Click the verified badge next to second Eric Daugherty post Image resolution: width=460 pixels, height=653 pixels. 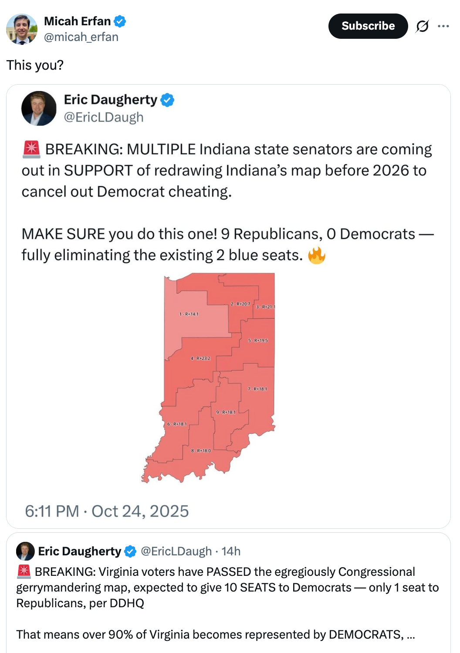(x=130, y=551)
